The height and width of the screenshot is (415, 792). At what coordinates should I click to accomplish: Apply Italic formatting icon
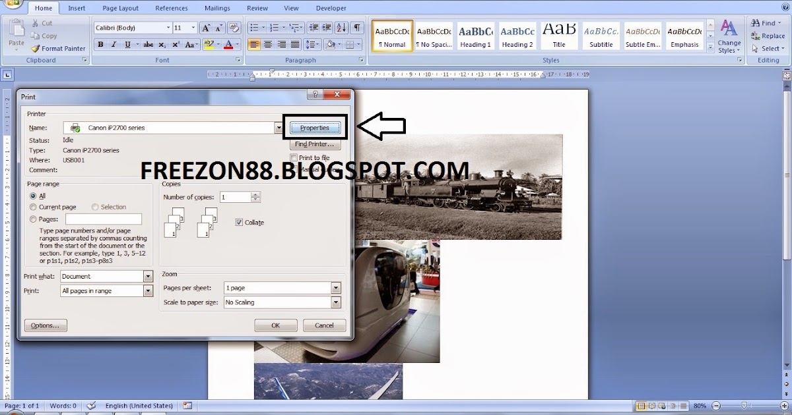pos(114,45)
